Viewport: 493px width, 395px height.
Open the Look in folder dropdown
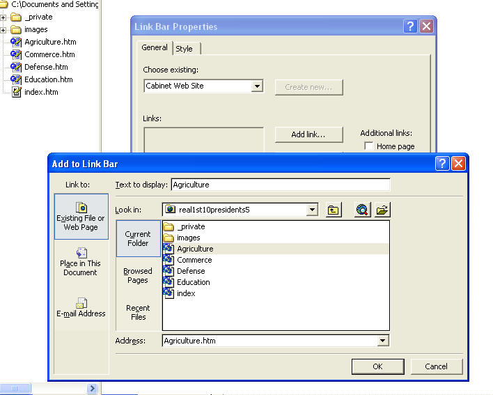point(312,210)
